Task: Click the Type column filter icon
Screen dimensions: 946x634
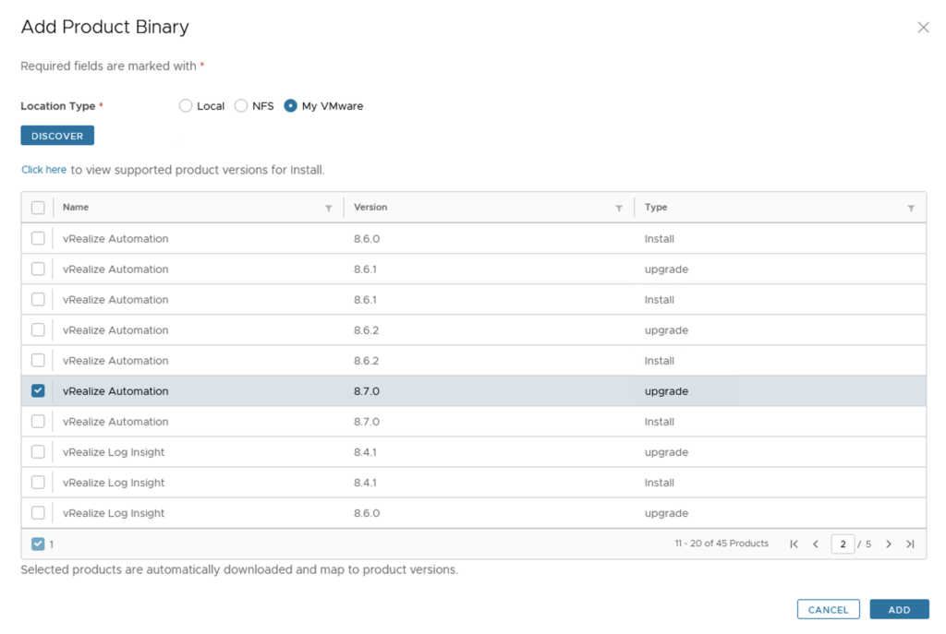Action: (x=911, y=209)
